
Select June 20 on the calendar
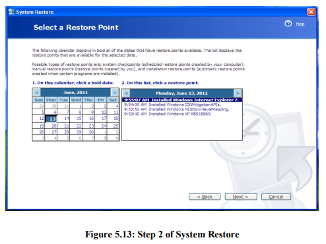pyautogui.click(x=51, y=126)
